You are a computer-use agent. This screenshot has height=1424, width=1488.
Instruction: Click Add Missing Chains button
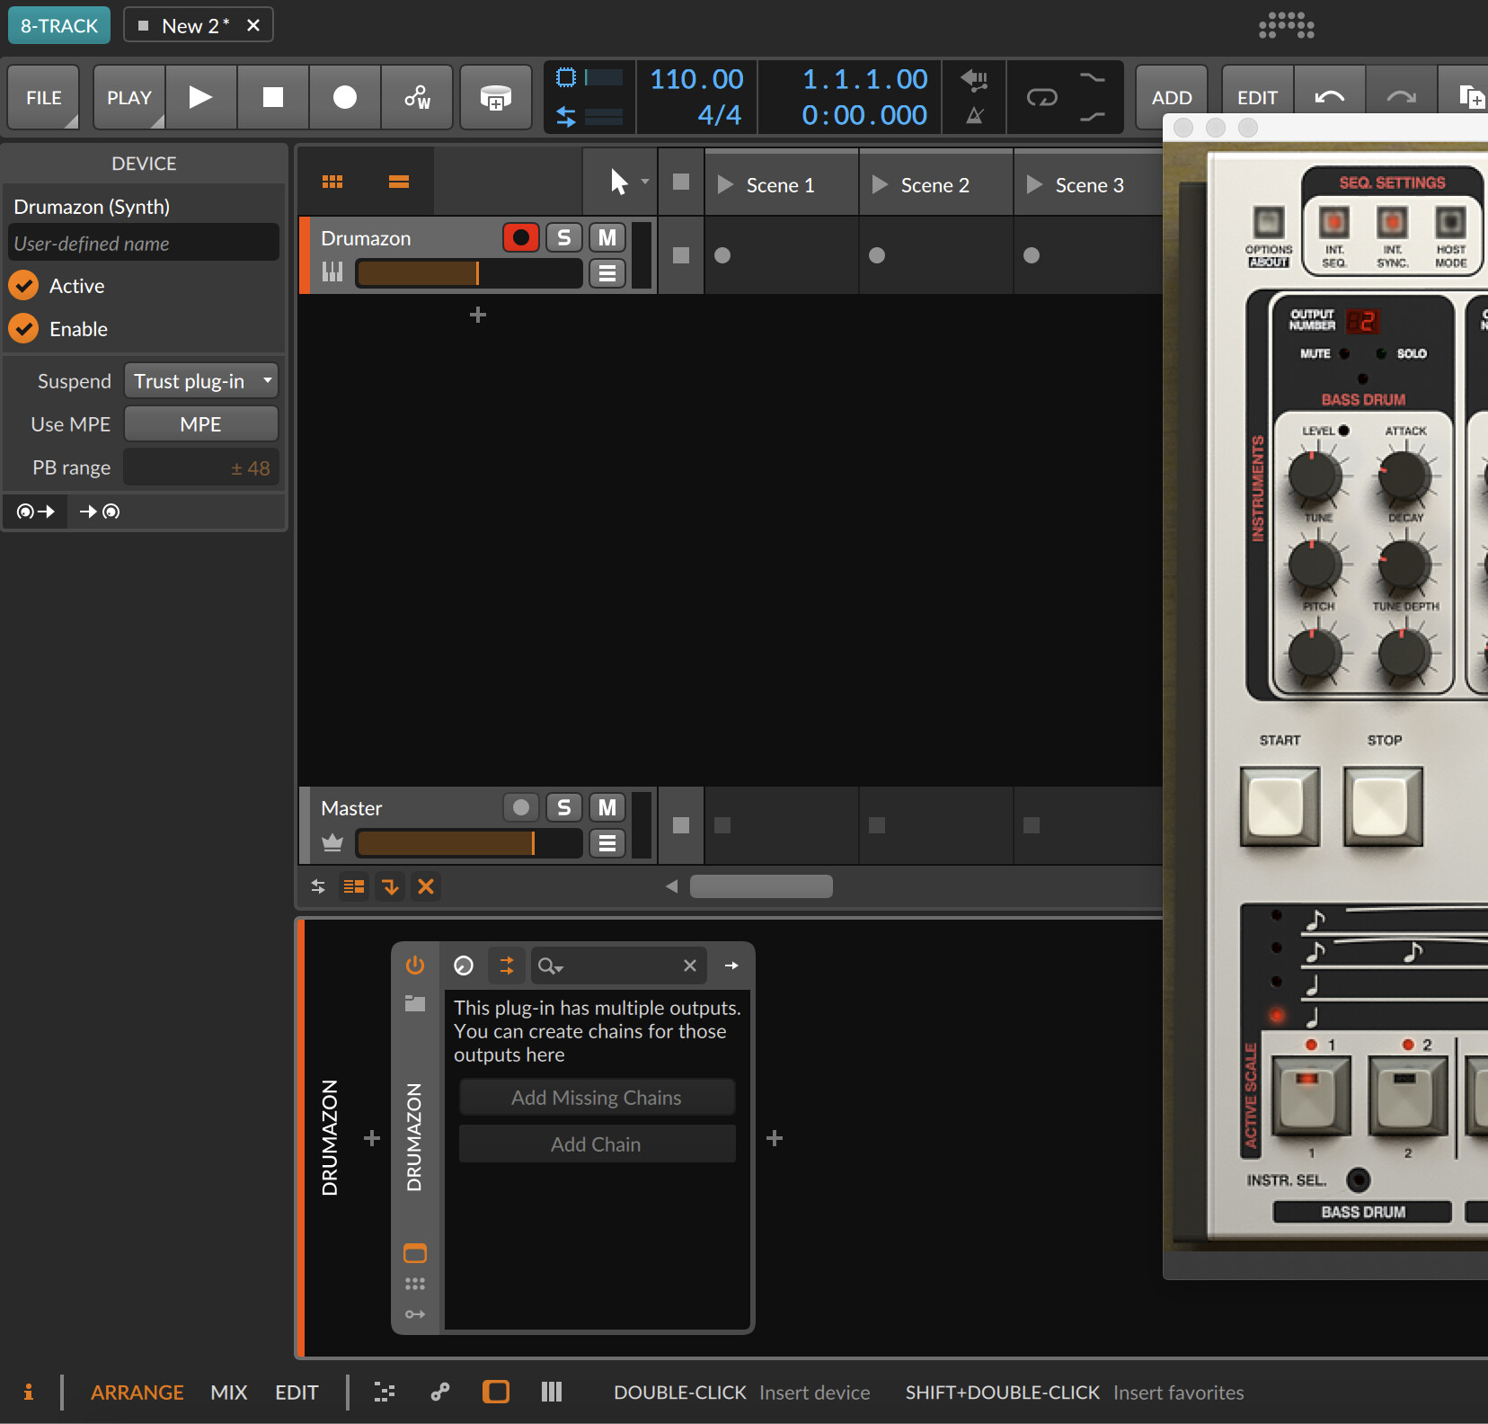597,1098
